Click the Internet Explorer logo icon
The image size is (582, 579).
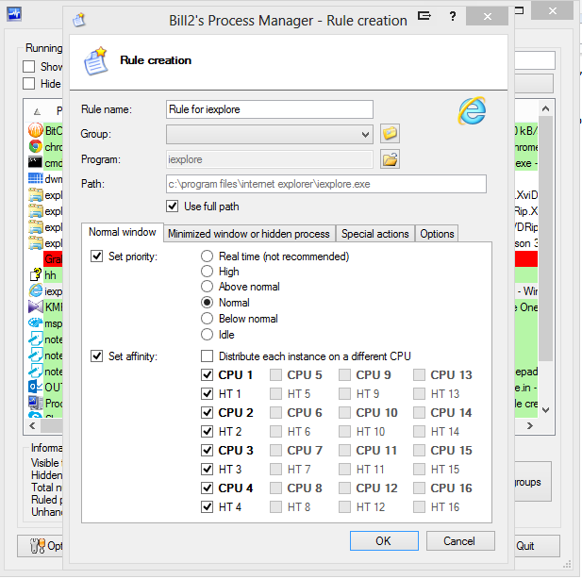(x=473, y=110)
